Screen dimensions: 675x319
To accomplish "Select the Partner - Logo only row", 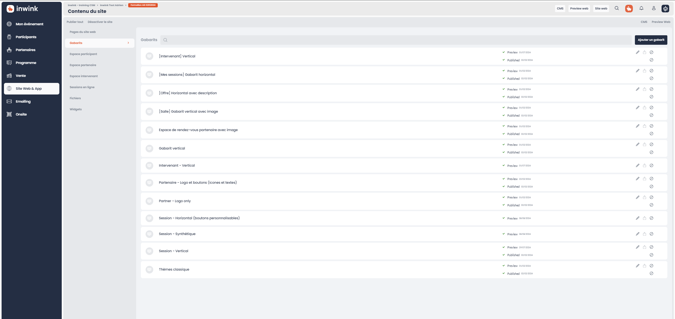I will click(404, 201).
